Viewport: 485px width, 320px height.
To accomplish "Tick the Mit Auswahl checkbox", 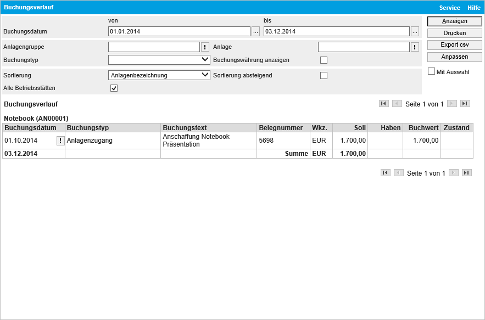I will [431, 71].
